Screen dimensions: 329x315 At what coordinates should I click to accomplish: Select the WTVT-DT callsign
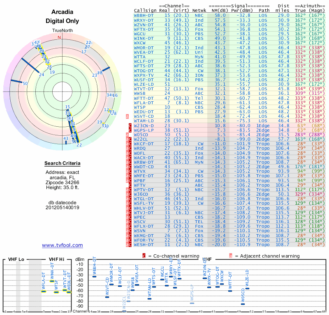pyautogui.click(x=144, y=89)
